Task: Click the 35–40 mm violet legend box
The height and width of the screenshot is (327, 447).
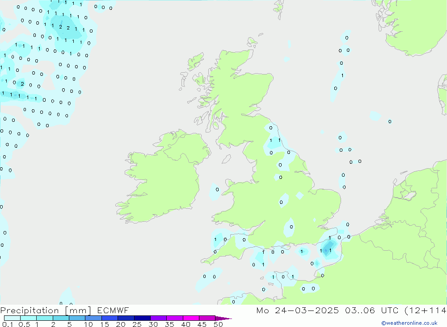Action: pyautogui.click(x=175, y=318)
